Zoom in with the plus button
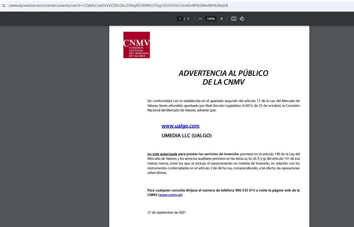This screenshot has width=354, height=227. coord(222,19)
